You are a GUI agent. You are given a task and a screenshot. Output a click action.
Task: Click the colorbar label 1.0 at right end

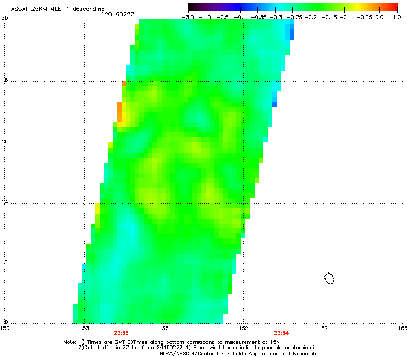click(x=397, y=18)
